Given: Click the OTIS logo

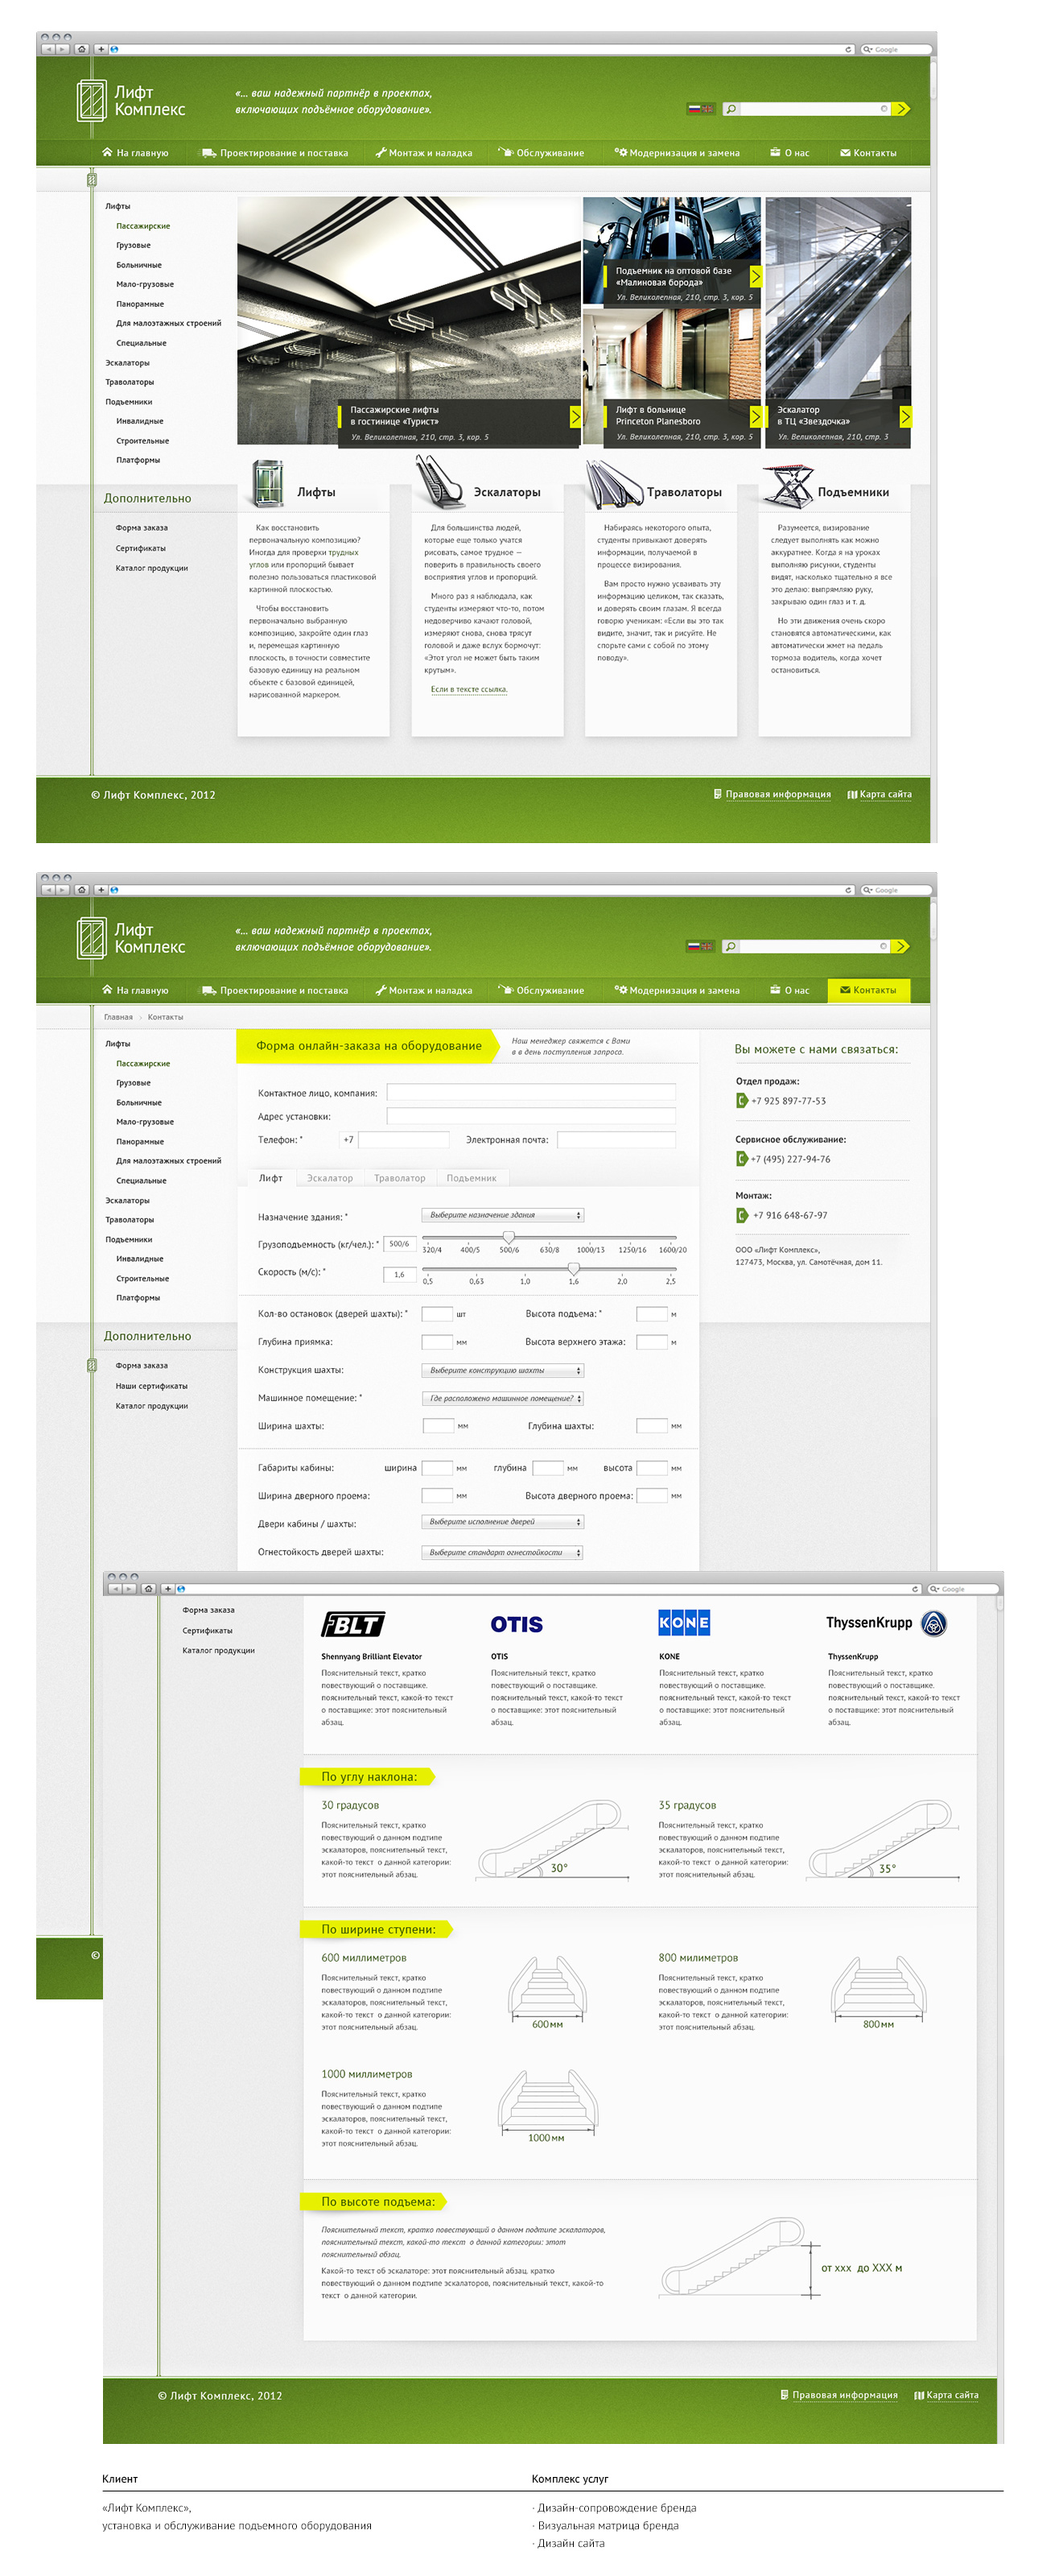Looking at the screenshot, I should [517, 1624].
